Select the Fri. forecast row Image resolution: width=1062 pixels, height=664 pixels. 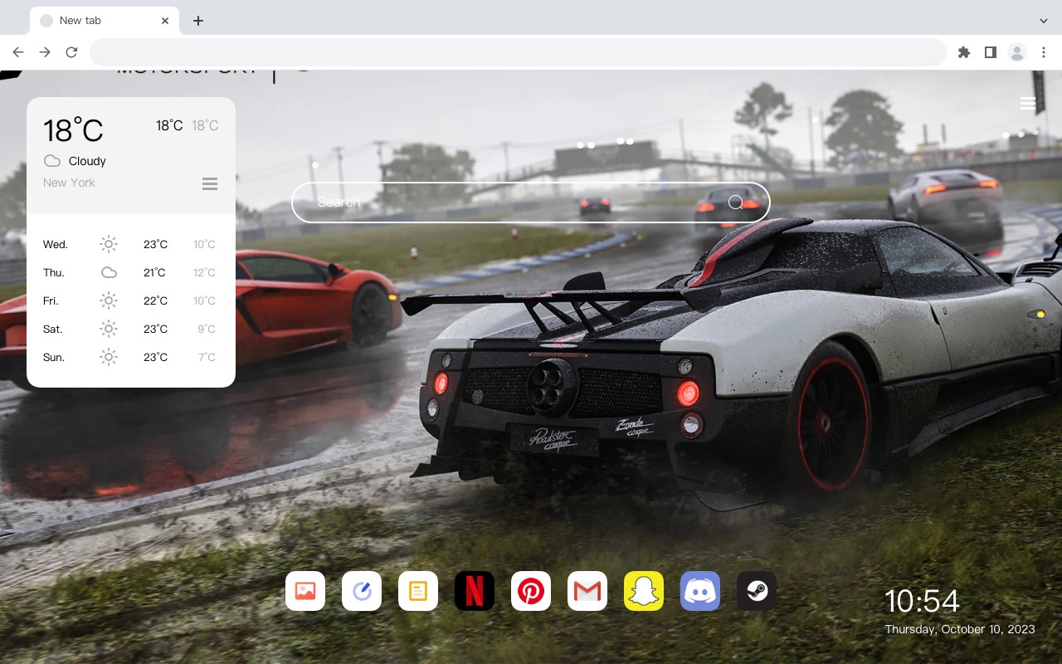(129, 300)
